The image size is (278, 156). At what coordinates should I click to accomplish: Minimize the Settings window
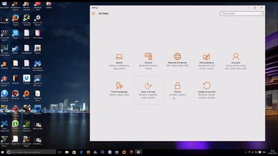coord(248,8)
